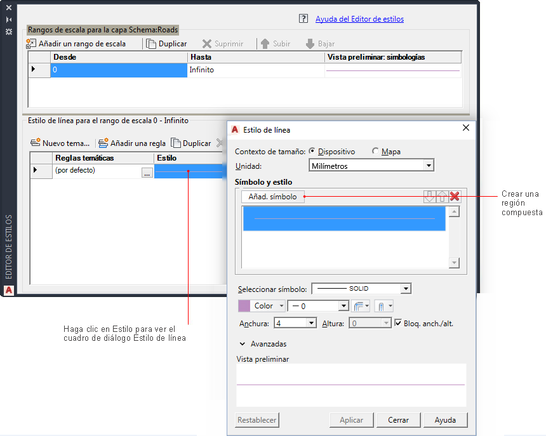546x436 pixels.
Task: Click Añad. símbolo button
Action: click(272, 197)
